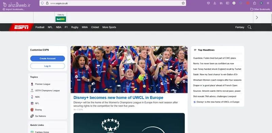Go forward using the browser forward arrow

click(11, 3)
